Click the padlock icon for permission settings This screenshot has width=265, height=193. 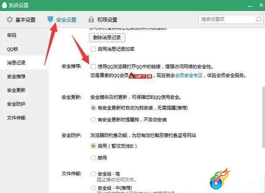point(91,20)
